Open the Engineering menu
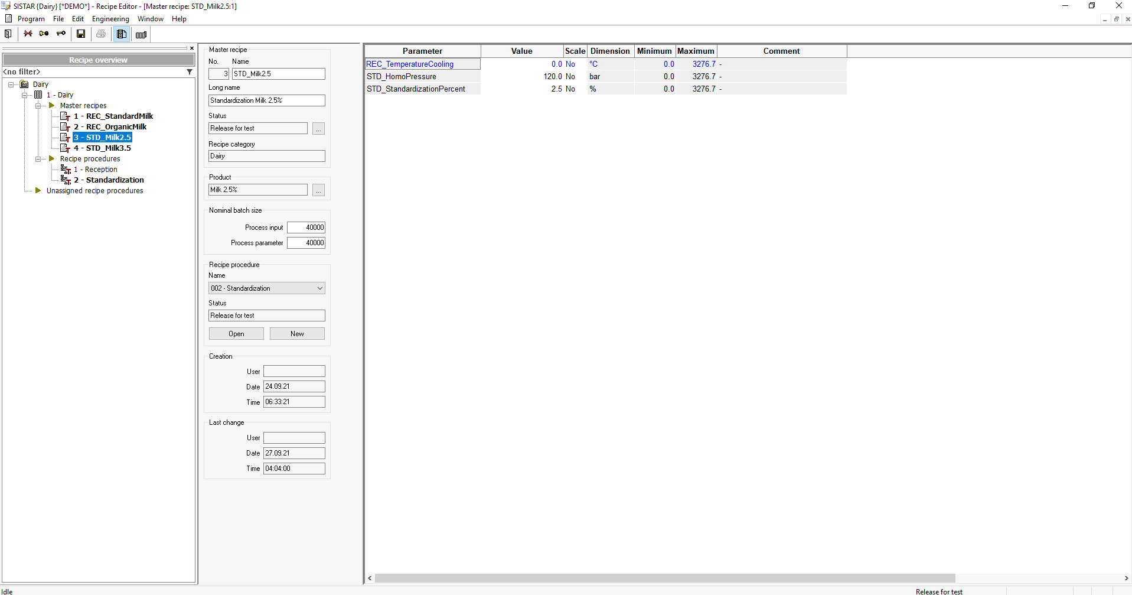Viewport: 1132px width, 595px height. pyautogui.click(x=110, y=19)
